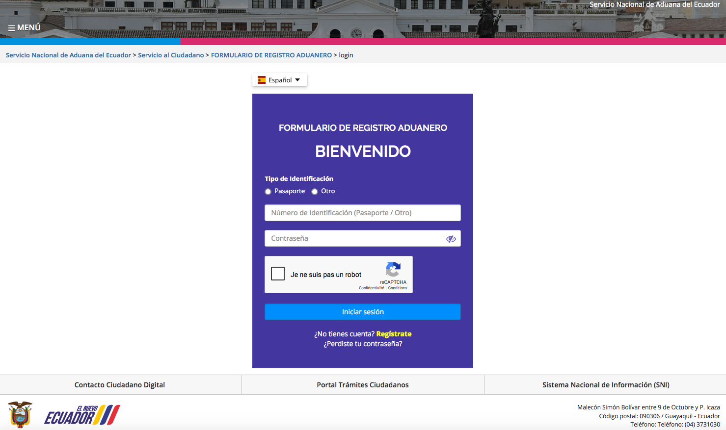
Task: Go to Servicio al Ciudadano breadcrumb
Action: [x=171, y=55]
